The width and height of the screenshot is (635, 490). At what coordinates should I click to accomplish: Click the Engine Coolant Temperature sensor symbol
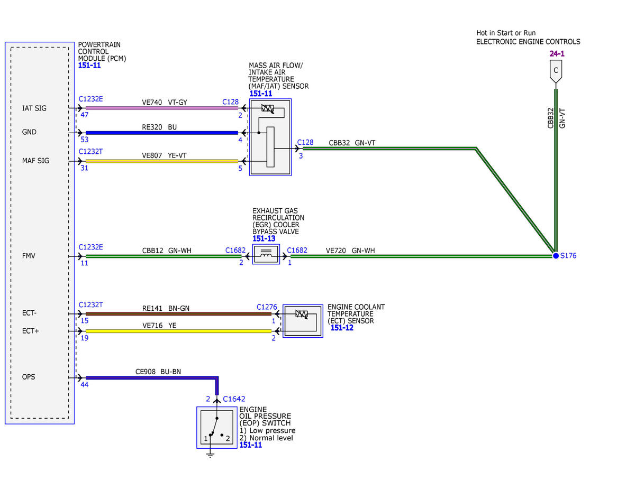[x=303, y=321]
